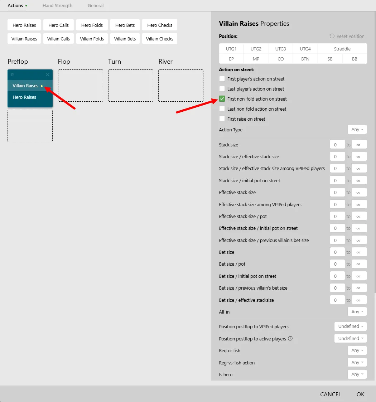Screen dimensions: 376x402
Task: Uncheck First non-fold action on street
Action: coord(222,99)
